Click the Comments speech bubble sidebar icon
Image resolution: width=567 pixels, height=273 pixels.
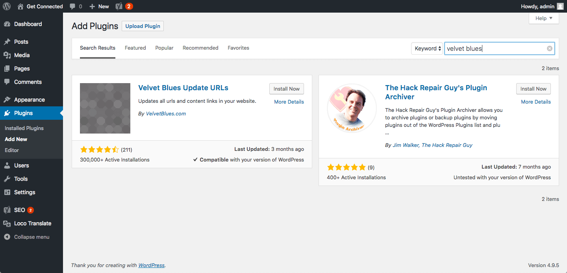coord(7,82)
